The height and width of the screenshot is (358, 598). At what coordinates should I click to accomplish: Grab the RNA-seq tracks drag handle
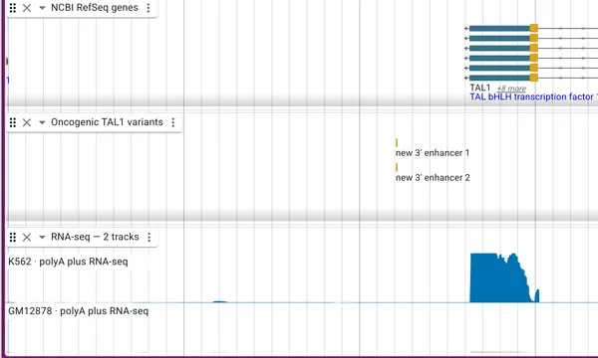(x=13, y=237)
